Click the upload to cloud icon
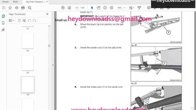 [17, 8]
